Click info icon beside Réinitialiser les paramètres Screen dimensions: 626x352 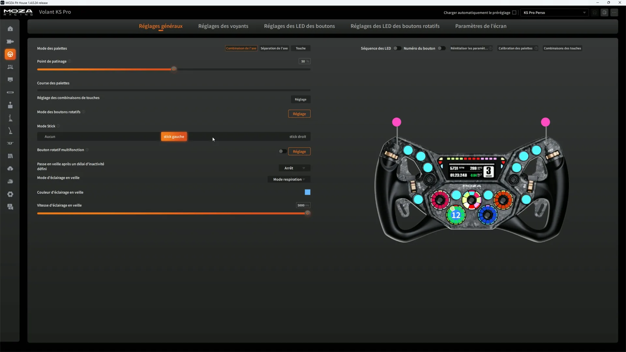pos(490,48)
